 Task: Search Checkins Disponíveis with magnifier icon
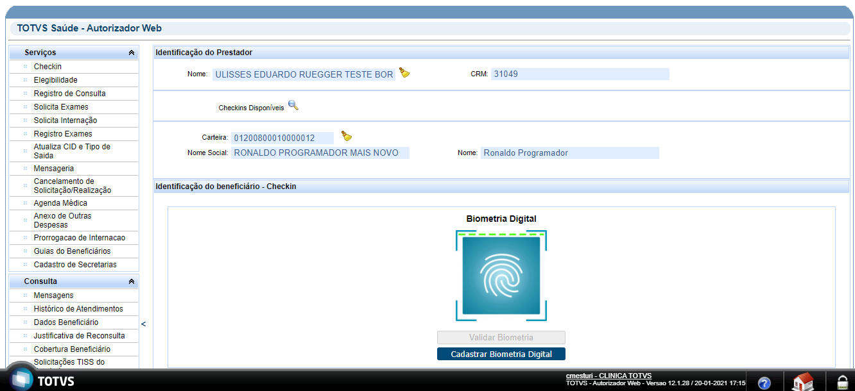[x=293, y=106]
